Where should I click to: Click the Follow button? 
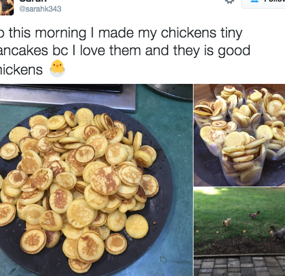point(264,4)
